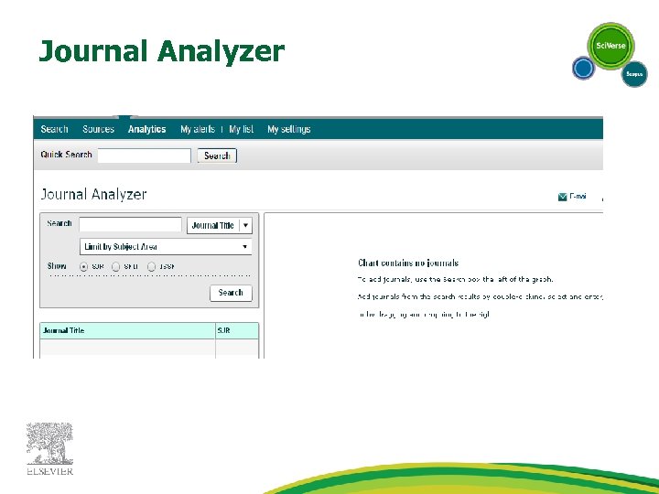This screenshot has width=659, height=494.
Task: Sort by Journal Title column header
Action: (127, 330)
